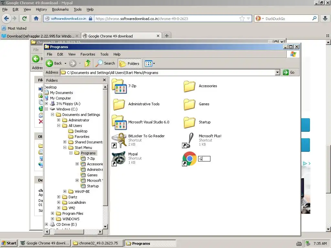Click Explorer Forward arrow button
The width and height of the screenshot is (331, 248).
[73, 63]
